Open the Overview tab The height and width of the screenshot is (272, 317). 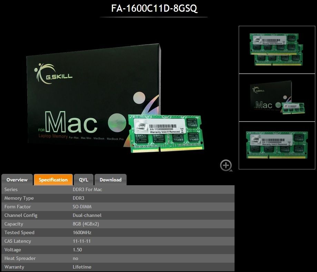coord(17,180)
